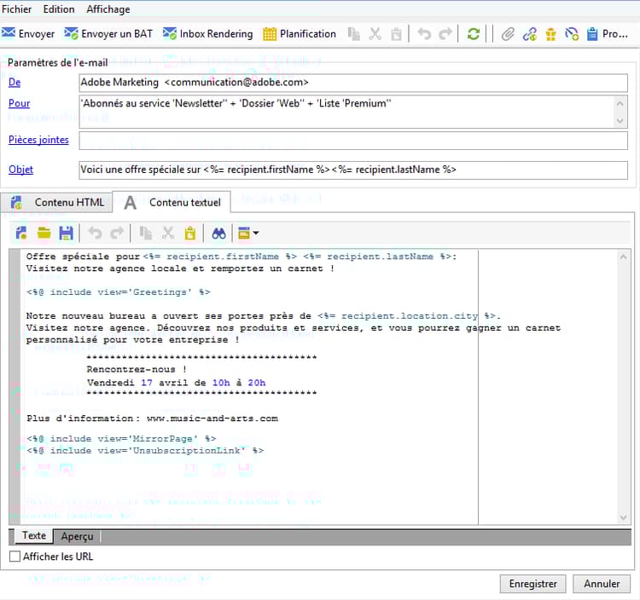Enable the Afficher les URL checkbox
Viewport: 640px width, 600px height.
pos(15,557)
